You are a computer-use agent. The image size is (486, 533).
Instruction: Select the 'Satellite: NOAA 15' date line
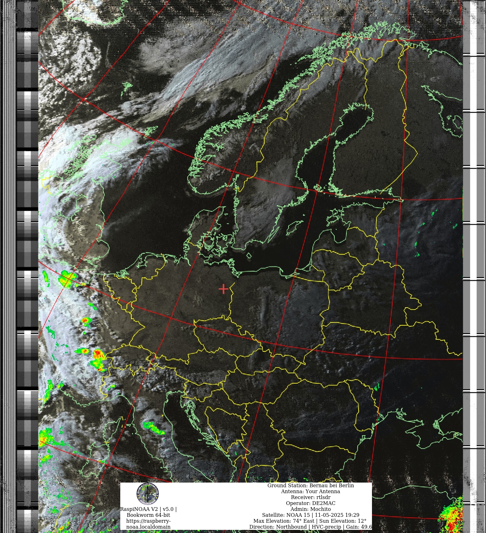coord(311,515)
